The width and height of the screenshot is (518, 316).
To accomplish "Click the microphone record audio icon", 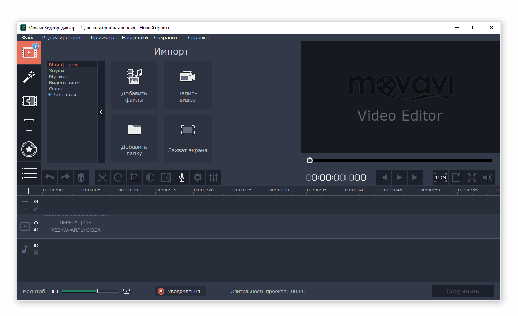I will tap(182, 177).
